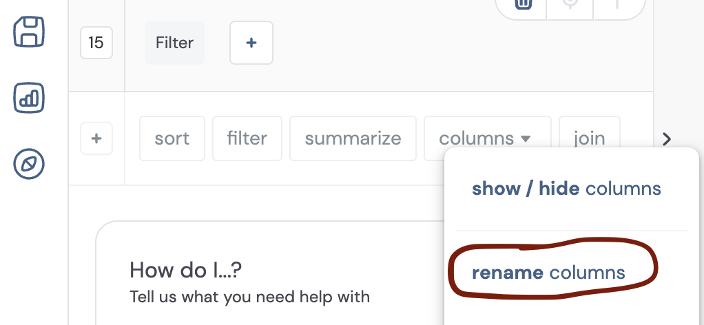
Task: Select rename columns menu option
Action: click(548, 273)
